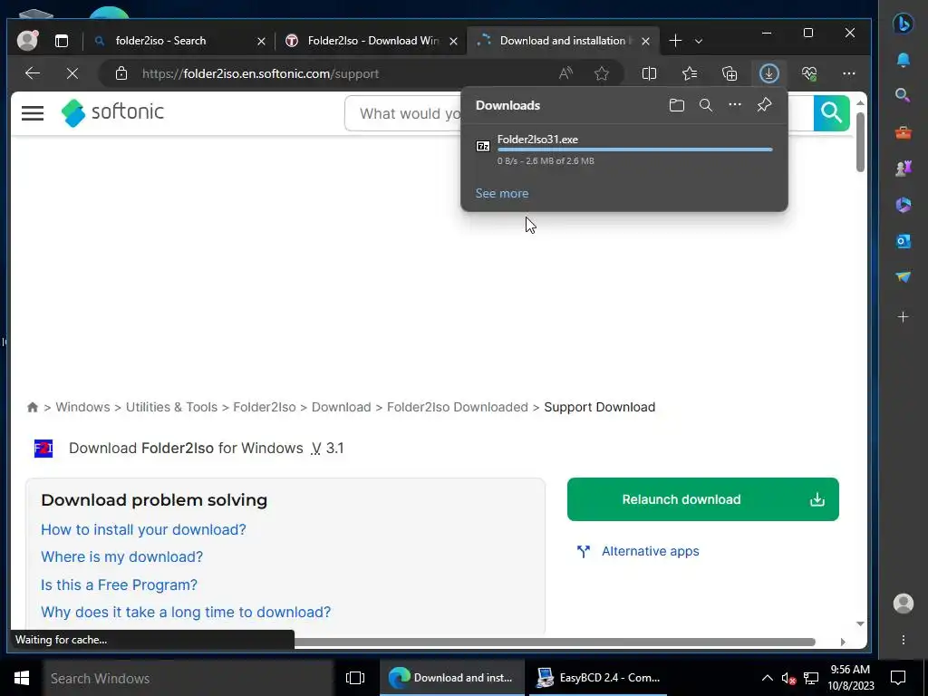
Task: Open sidebar search magnifier icon
Action: point(904,95)
